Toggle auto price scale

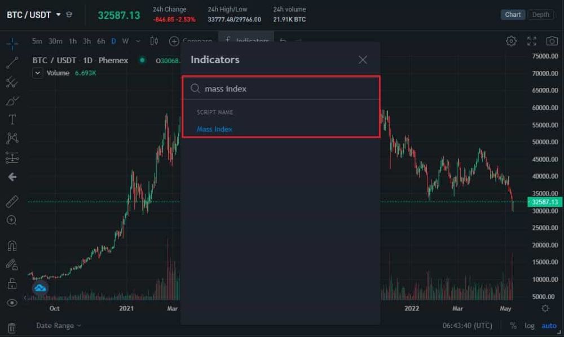[549, 326]
